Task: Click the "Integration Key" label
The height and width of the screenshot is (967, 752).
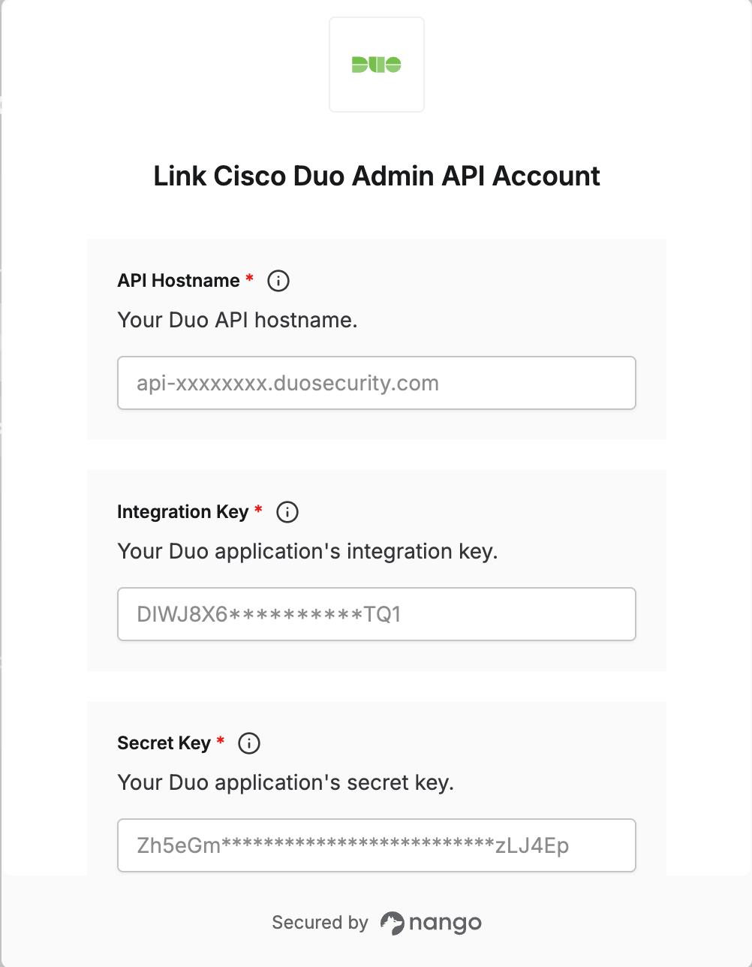Action: click(182, 512)
